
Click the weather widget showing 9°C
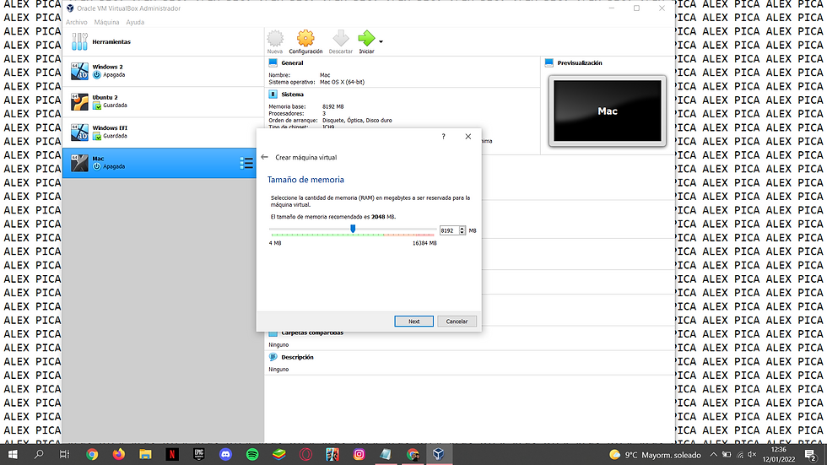coord(655,455)
